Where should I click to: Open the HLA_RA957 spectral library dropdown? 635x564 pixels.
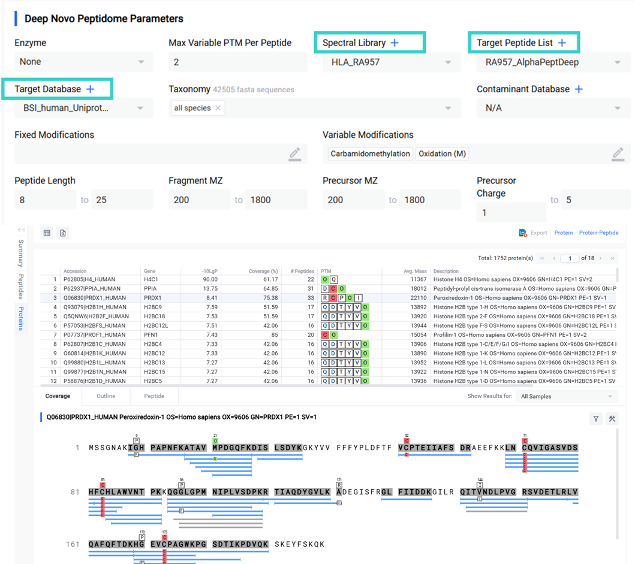point(448,62)
